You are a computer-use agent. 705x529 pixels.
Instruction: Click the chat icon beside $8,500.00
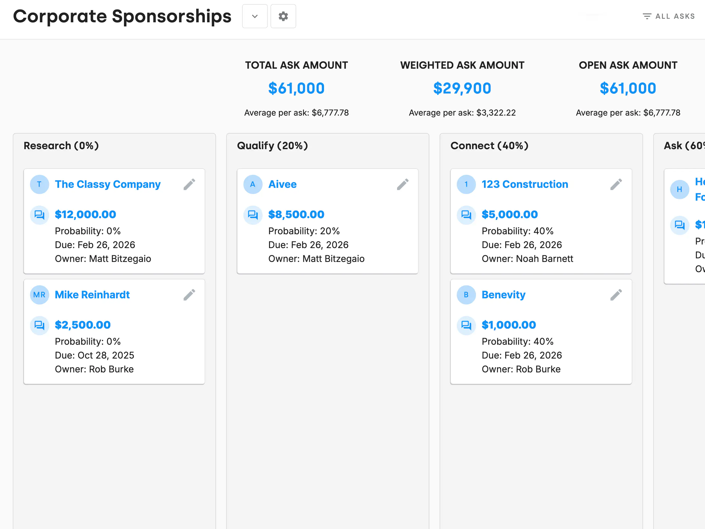pos(253,215)
